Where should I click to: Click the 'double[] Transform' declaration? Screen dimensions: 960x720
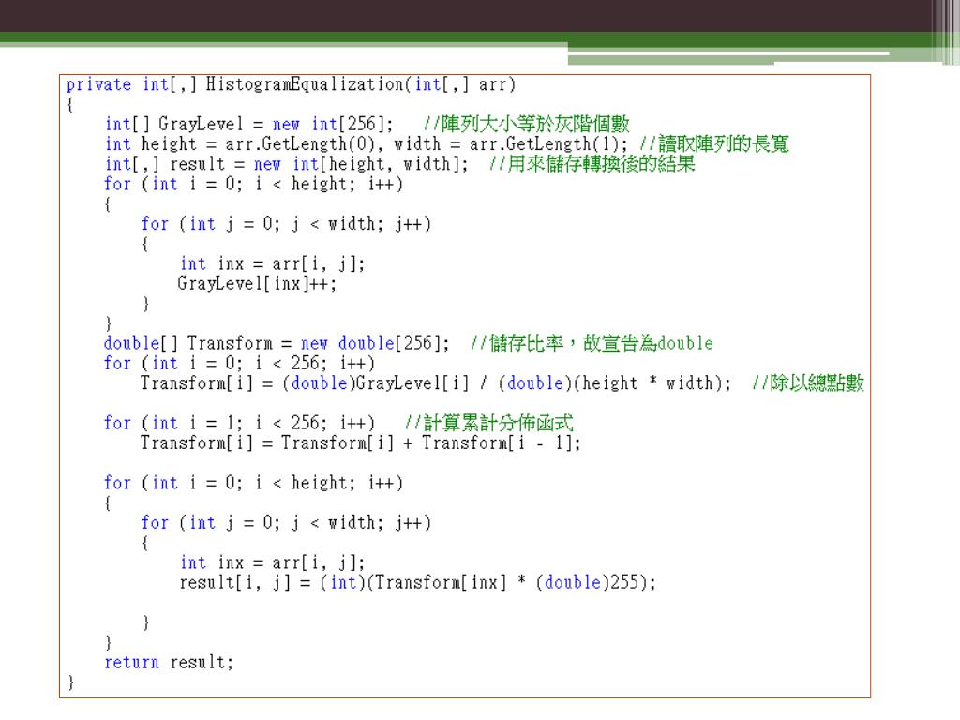[x=187, y=343]
